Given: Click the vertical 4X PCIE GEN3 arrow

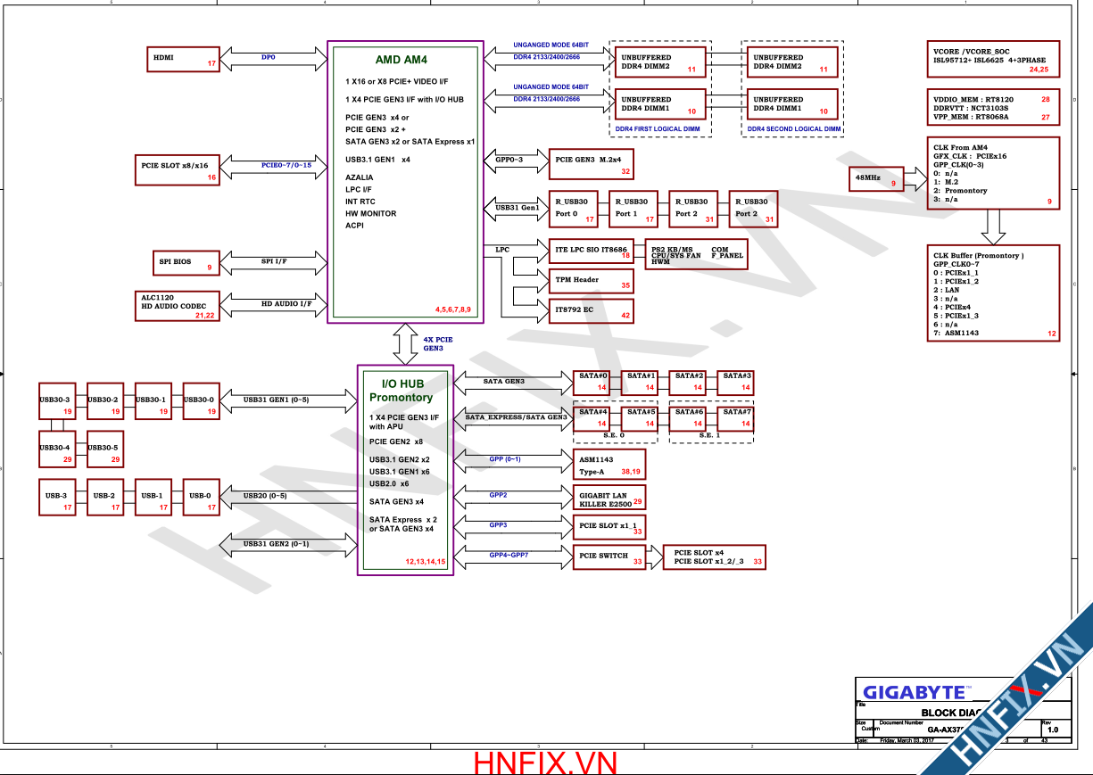Looking at the screenshot, I should point(405,343).
